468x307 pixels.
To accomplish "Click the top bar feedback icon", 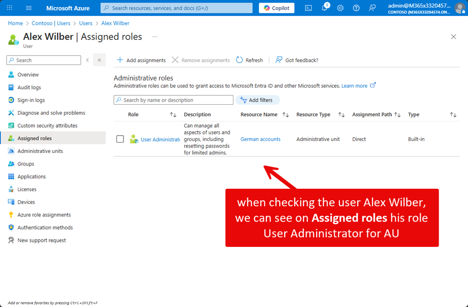I will point(372,8).
